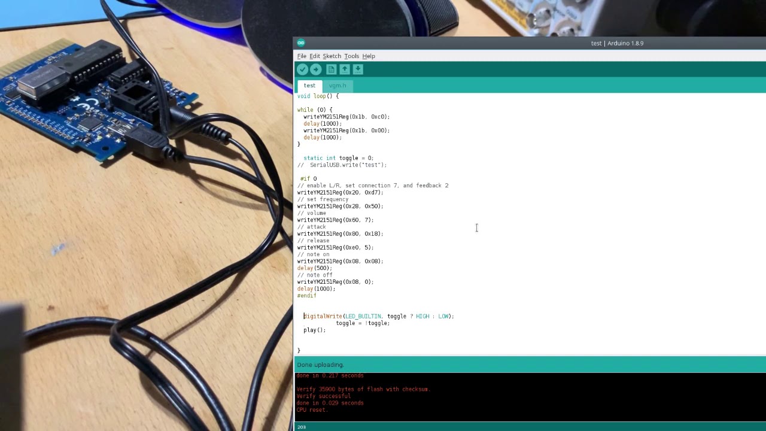
Task: Click the '#endif' directive line
Action: [306, 296]
